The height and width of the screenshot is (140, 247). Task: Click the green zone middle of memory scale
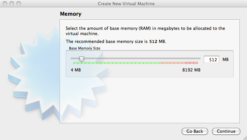pos(117,63)
